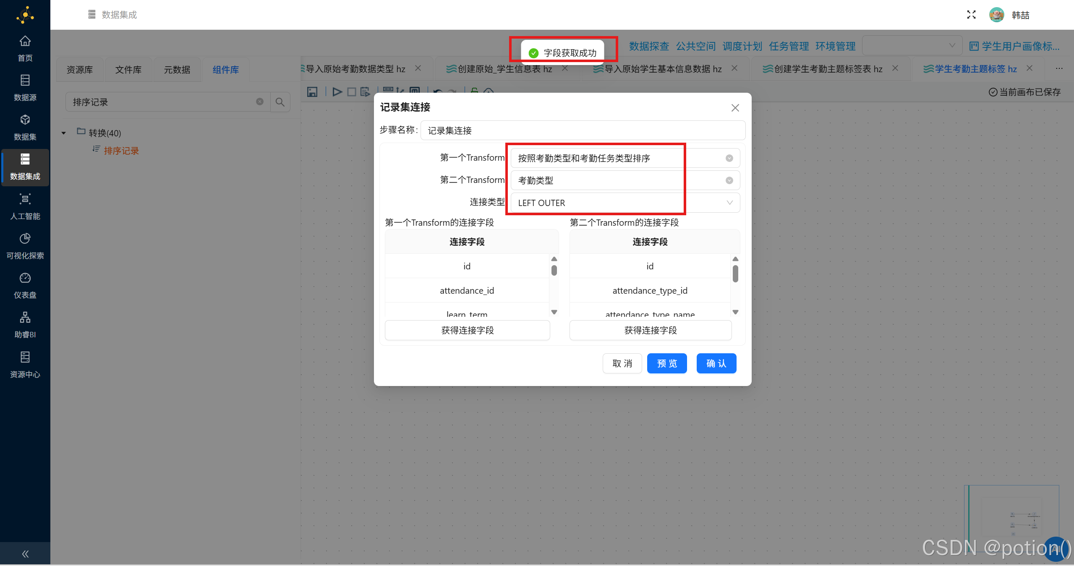Enter fullscreen mode via top-right icon
1074x566 pixels.
(971, 15)
